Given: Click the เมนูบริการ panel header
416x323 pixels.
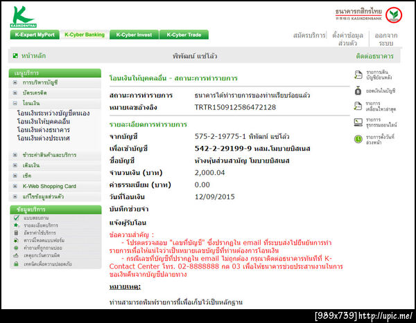Looking at the screenshot, I should coord(55,73).
